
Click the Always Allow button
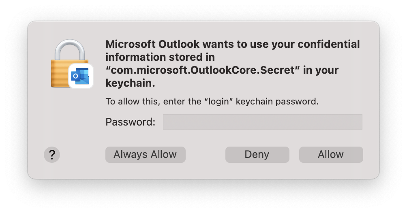146,155
